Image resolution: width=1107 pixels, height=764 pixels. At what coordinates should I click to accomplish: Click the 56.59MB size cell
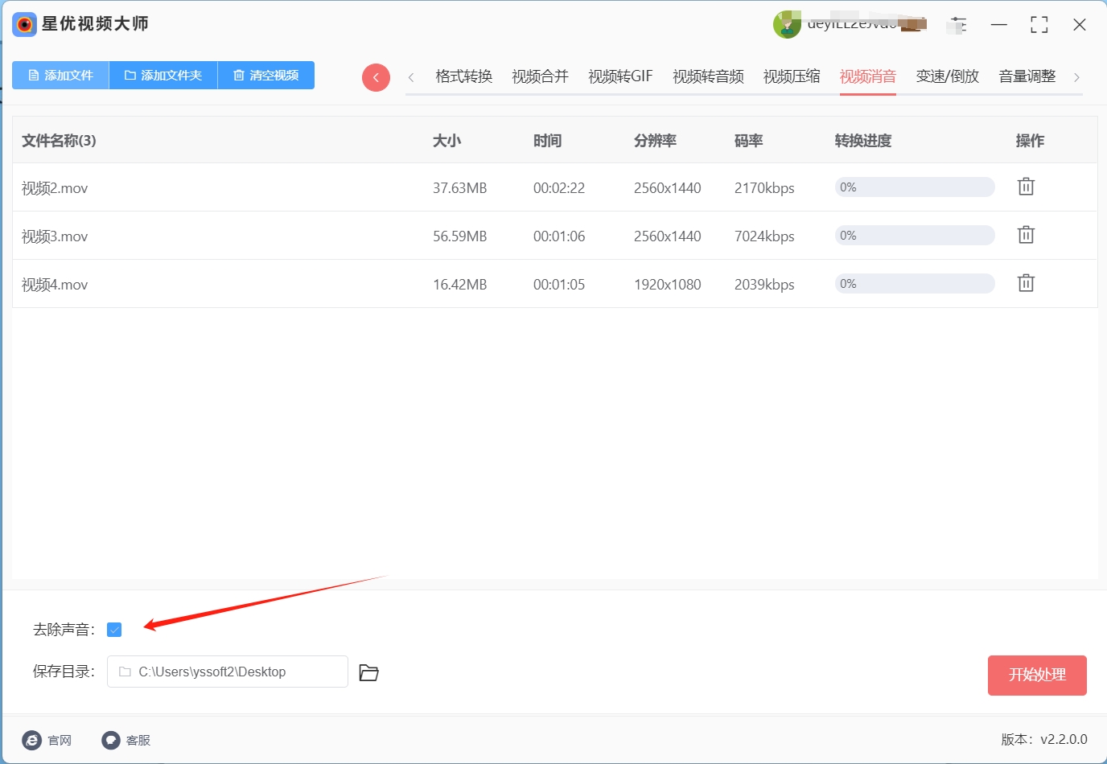[460, 236]
